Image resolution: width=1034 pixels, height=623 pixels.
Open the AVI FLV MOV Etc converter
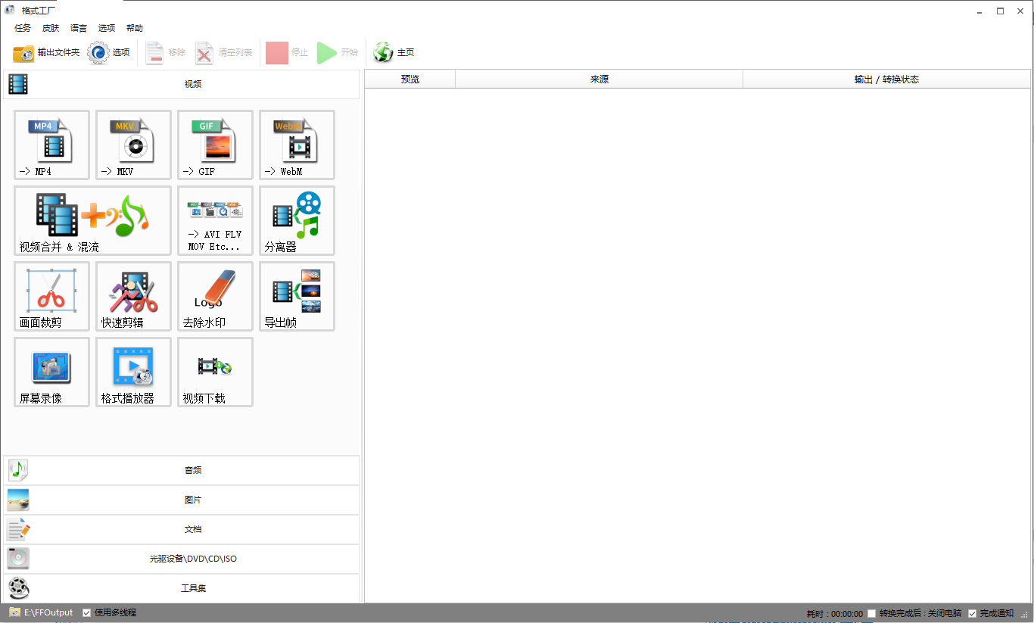pos(215,220)
